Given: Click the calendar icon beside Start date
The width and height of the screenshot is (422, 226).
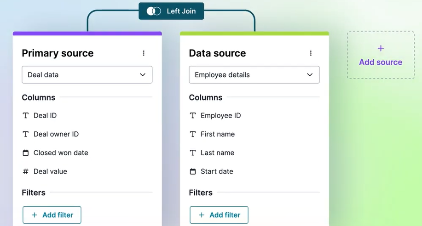Looking at the screenshot, I should (x=193, y=171).
